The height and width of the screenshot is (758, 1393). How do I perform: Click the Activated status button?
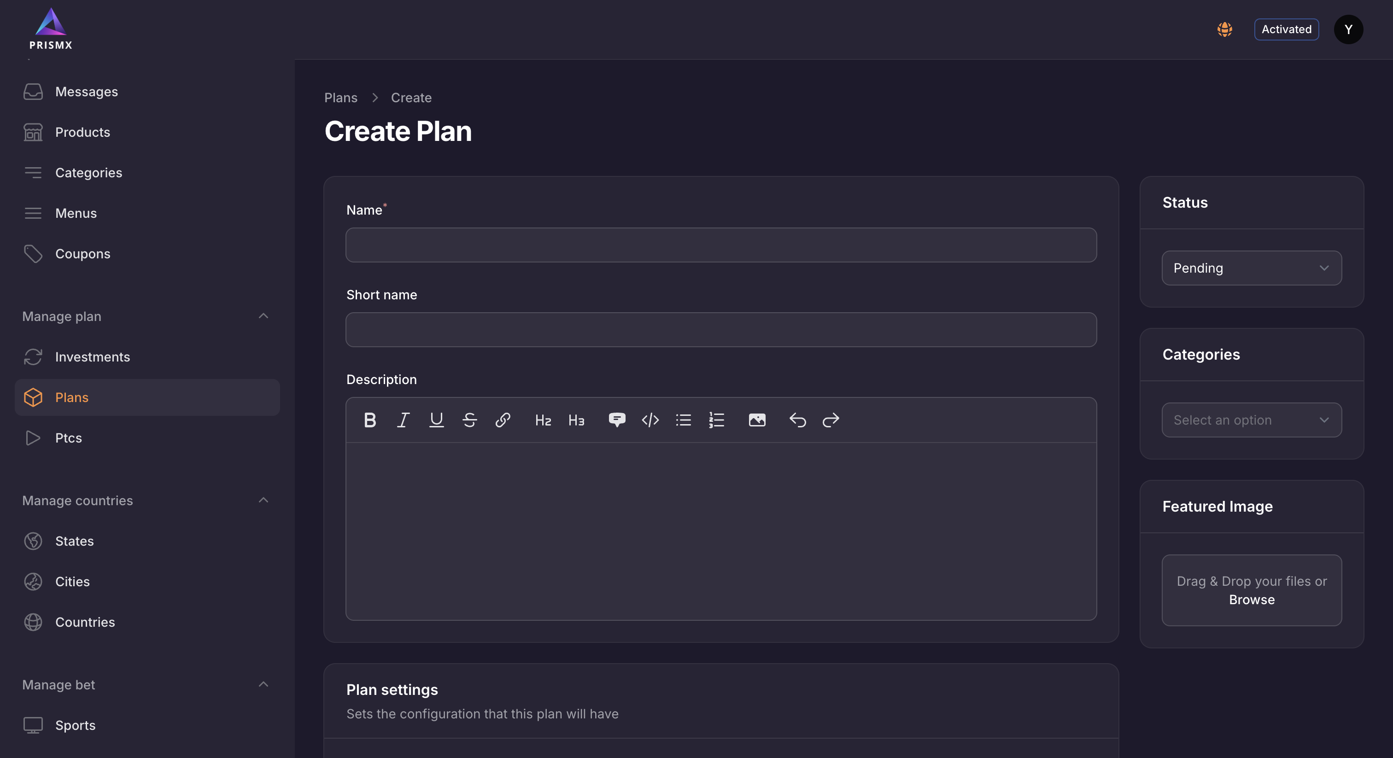(x=1286, y=29)
